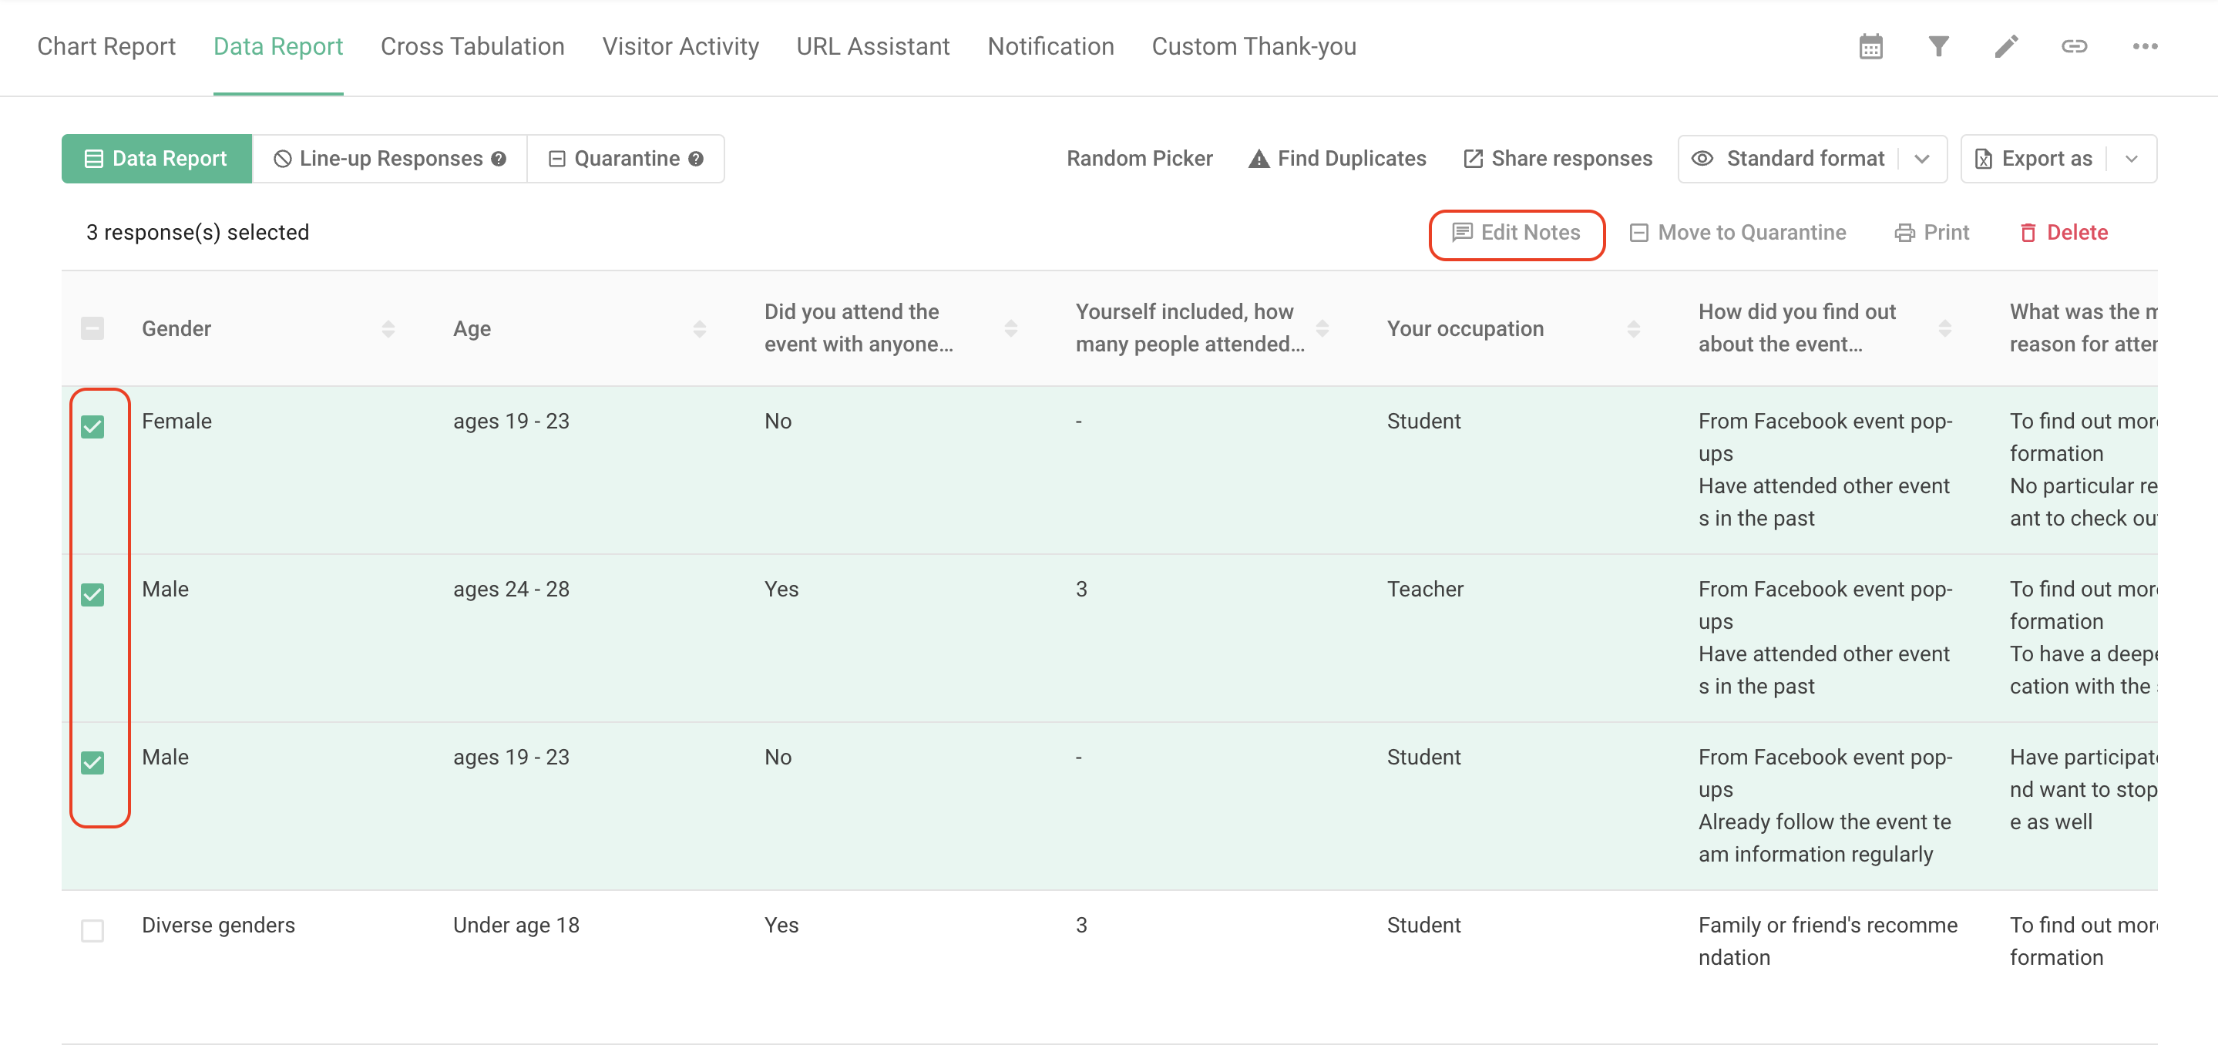
Task: Uncheck the Female ages 19 - 23 row
Action: tap(92, 427)
